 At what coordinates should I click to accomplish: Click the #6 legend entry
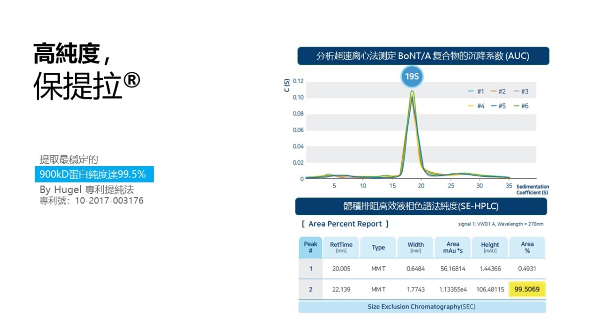coord(521,106)
